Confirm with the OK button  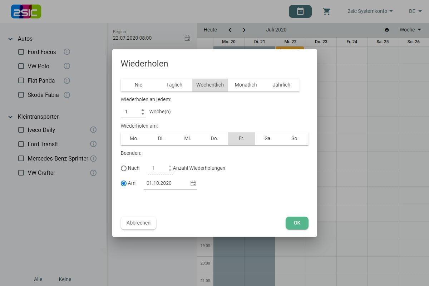click(297, 223)
